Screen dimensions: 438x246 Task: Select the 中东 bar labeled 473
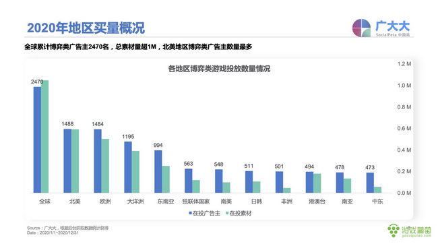click(370, 183)
